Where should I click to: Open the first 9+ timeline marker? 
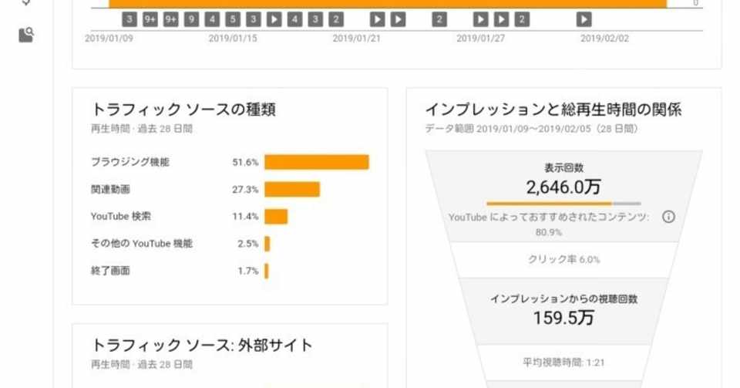pos(150,19)
